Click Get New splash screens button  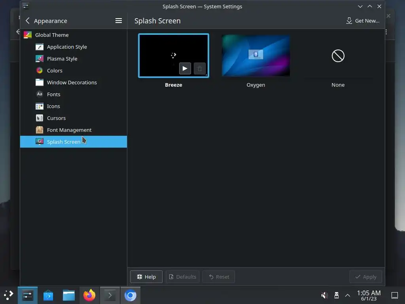click(363, 21)
